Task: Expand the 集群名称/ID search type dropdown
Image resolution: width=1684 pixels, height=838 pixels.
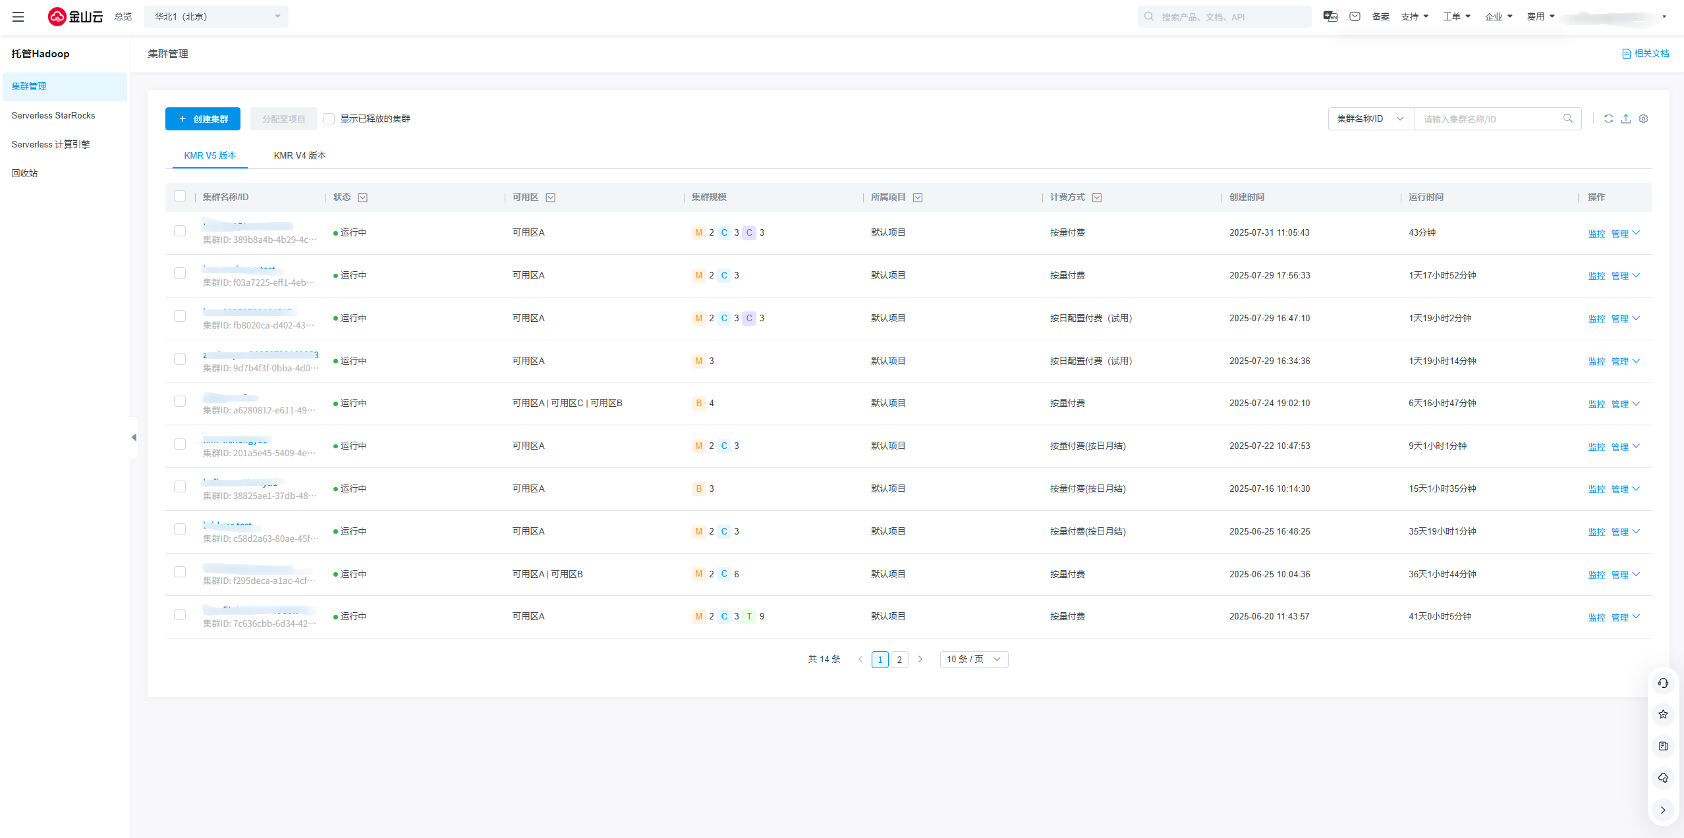Action: 1370,118
